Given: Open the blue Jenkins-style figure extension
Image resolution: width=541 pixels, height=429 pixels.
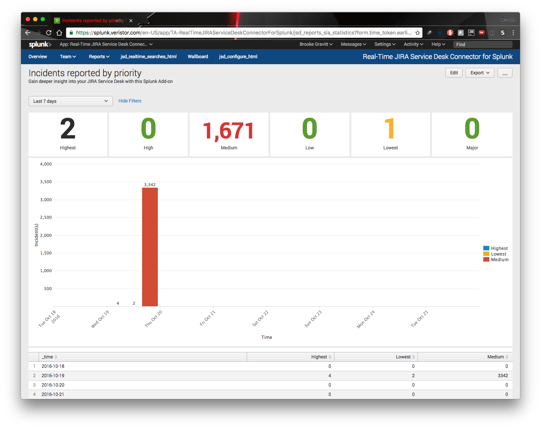Looking at the screenshot, I should [x=440, y=33].
